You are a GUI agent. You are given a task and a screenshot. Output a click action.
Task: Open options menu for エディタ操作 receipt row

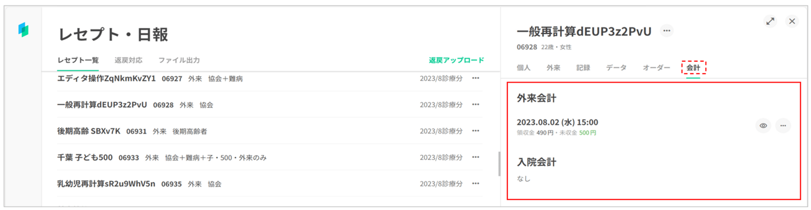[476, 78]
